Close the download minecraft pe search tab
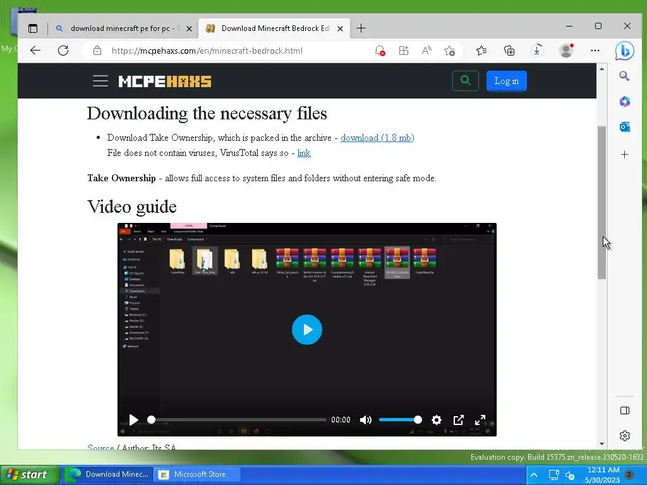The width and height of the screenshot is (647, 485). 189,28
